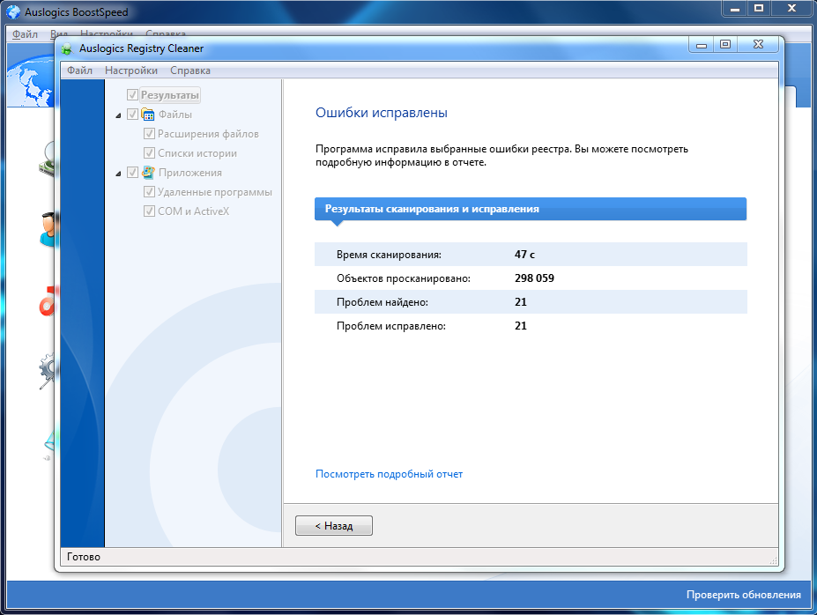This screenshot has height=615, width=817.
Task: Uncheck COM и ActiveX checkbox
Action: point(149,211)
